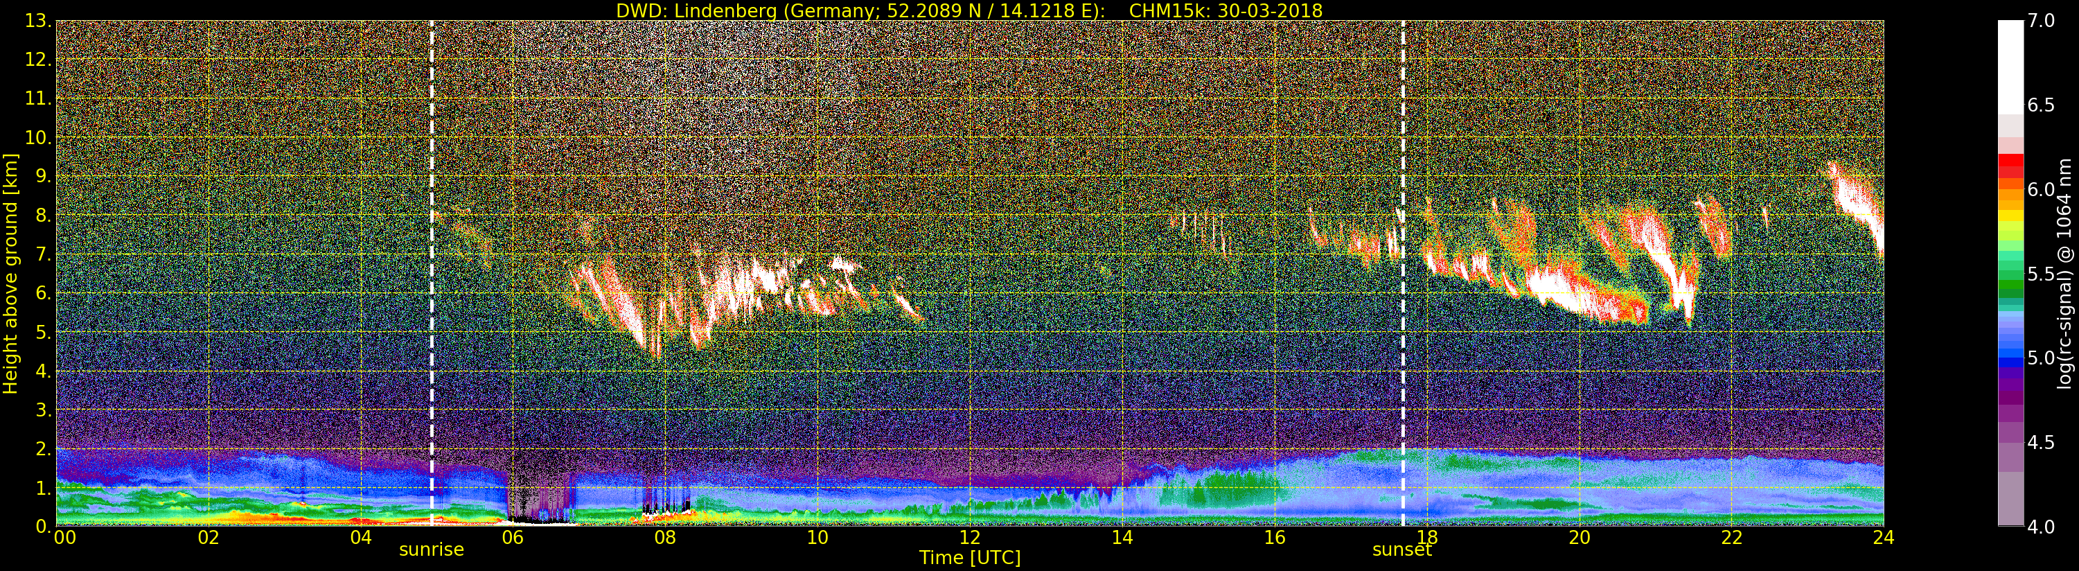Click the '2.' height axis tick
Viewport: 2079px width, 571px height.
coord(43,448)
